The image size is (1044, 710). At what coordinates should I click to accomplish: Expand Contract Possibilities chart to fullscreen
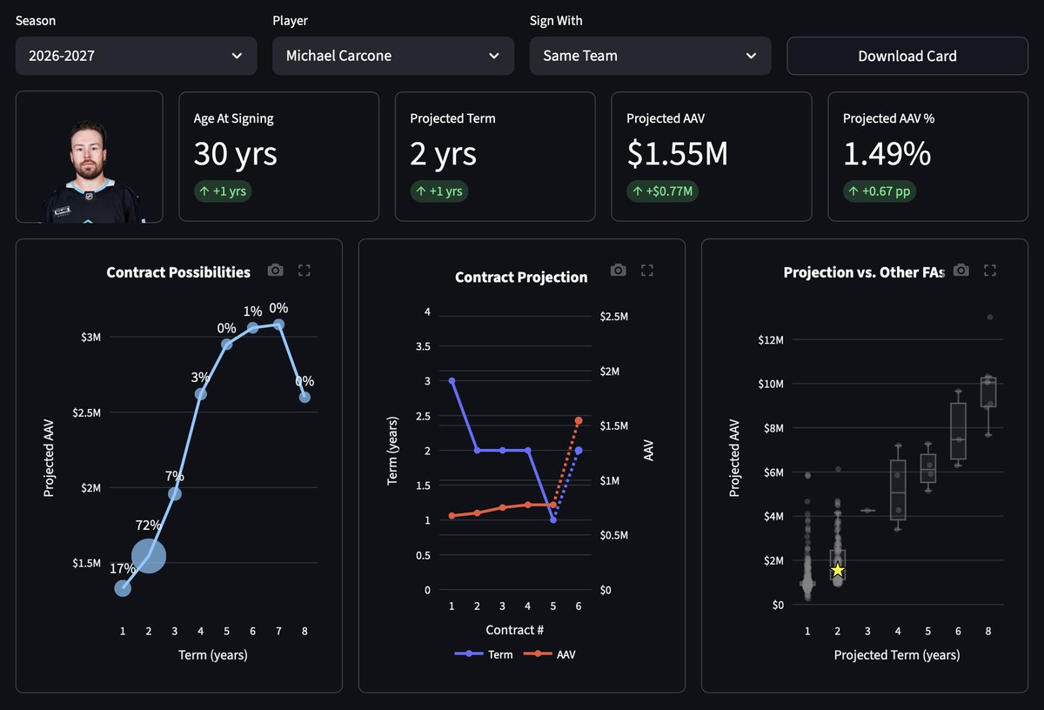tap(304, 271)
